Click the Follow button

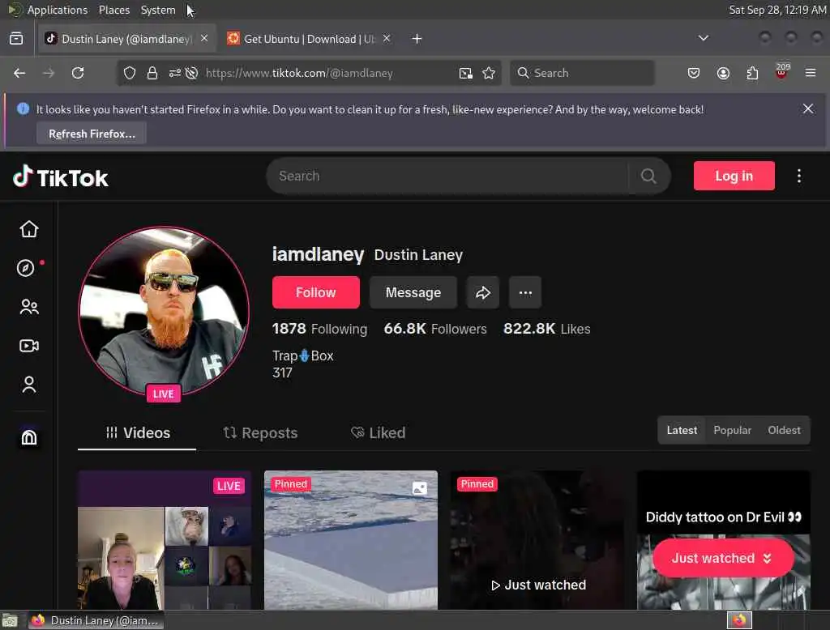tap(315, 292)
